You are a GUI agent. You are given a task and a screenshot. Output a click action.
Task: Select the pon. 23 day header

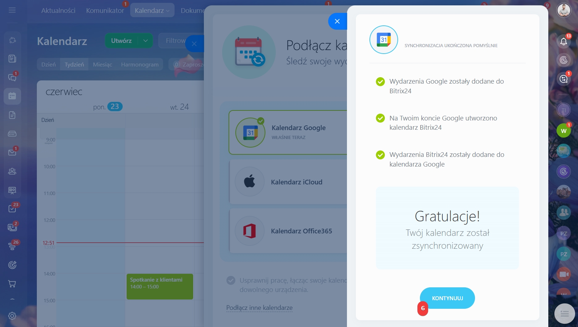(108, 106)
